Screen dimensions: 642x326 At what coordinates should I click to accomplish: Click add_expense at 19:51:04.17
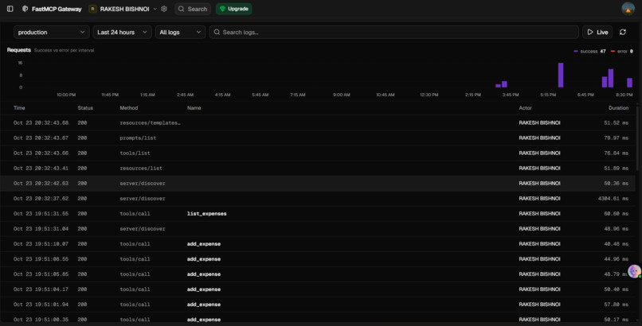tap(204, 289)
